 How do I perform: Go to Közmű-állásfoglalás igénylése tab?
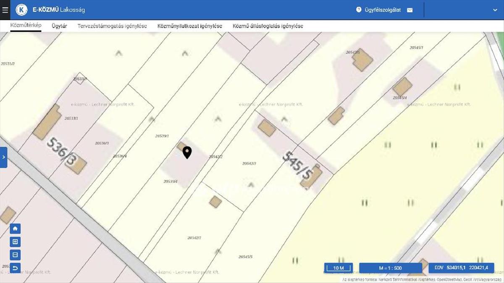268,26
